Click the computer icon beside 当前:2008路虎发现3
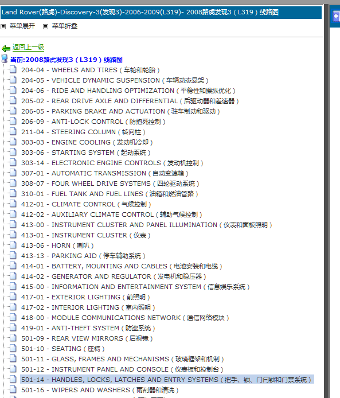This screenshot has height=398, width=340. 5,58
